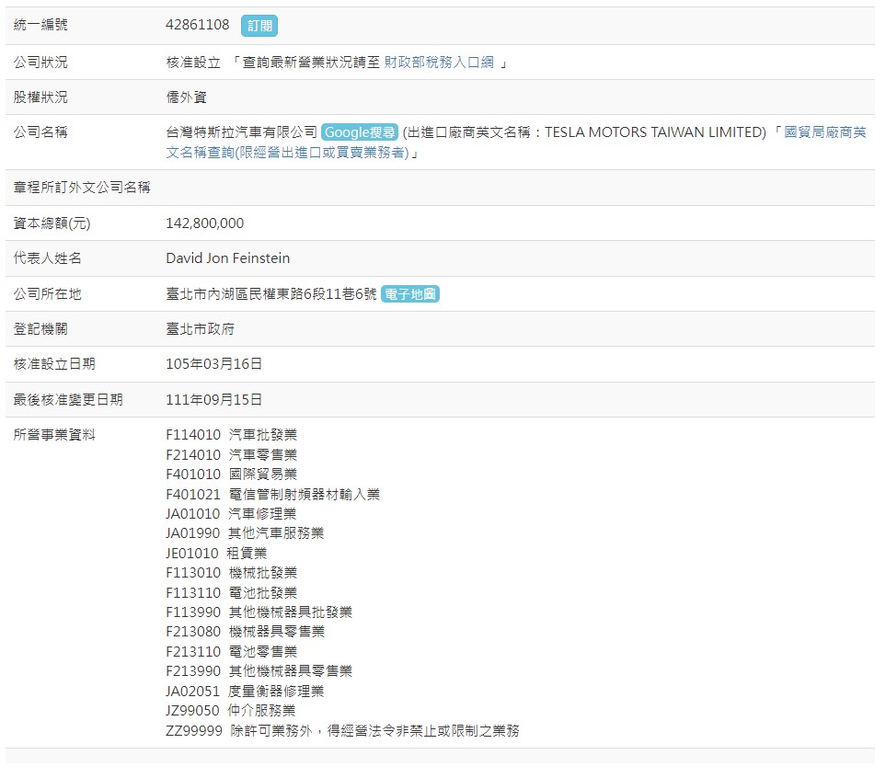
Task: Select establishment date 105年03月16日
Action: (213, 364)
